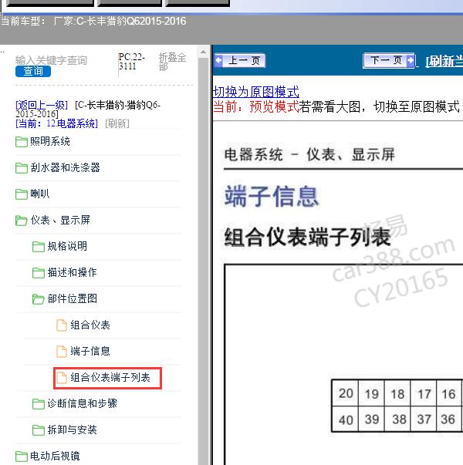Click terminal cell 37 in the table
Image resolution: width=463 pixels, height=465 pixels.
click(x=424, y=419)
